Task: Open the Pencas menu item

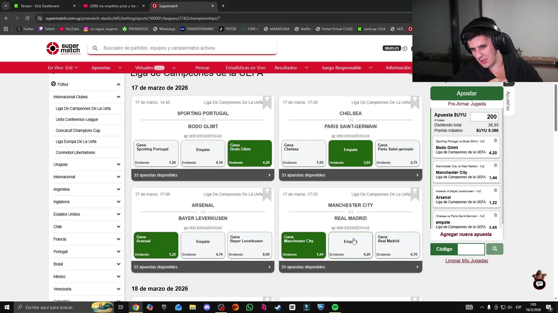Action: 202,68
